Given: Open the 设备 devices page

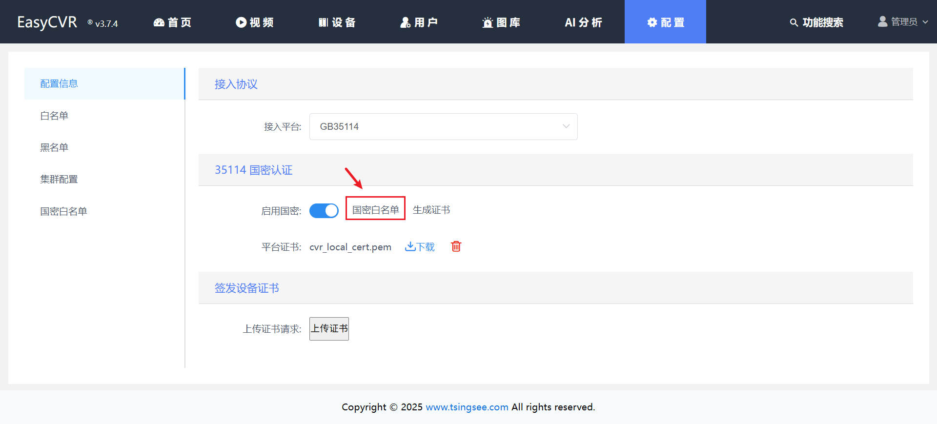Looking at the screenshot, I should tap(337, 22).
